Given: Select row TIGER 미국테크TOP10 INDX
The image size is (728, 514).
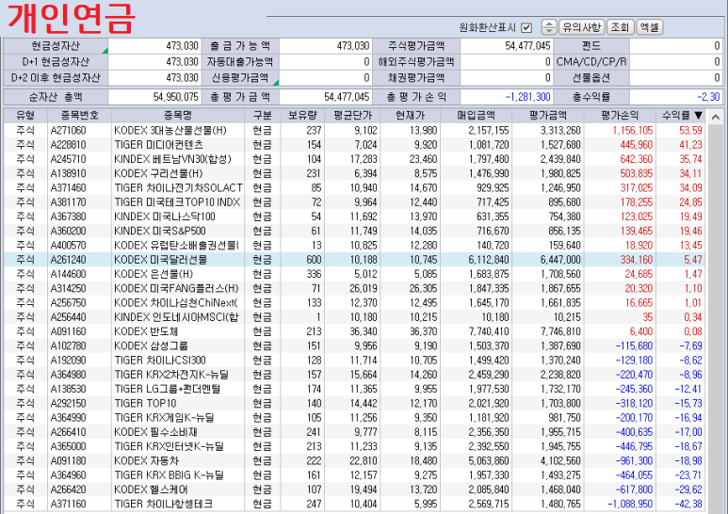Looking at the screenshot, I should (x=355, y=202).
